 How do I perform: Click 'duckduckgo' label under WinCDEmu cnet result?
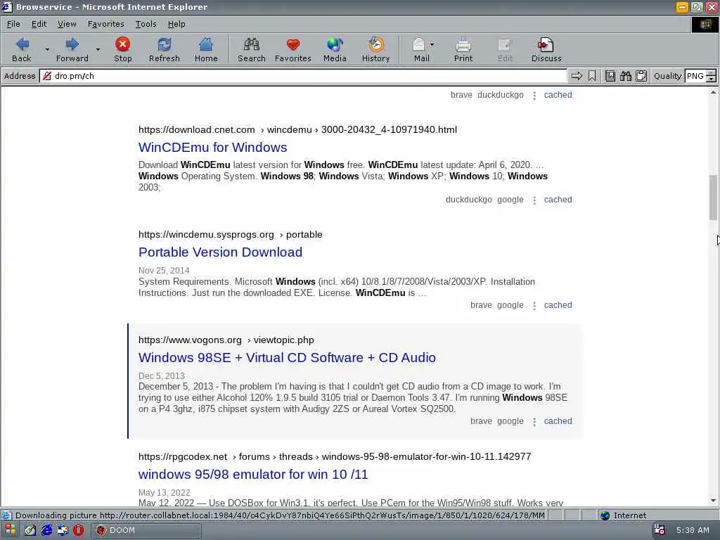pos(468,200)
